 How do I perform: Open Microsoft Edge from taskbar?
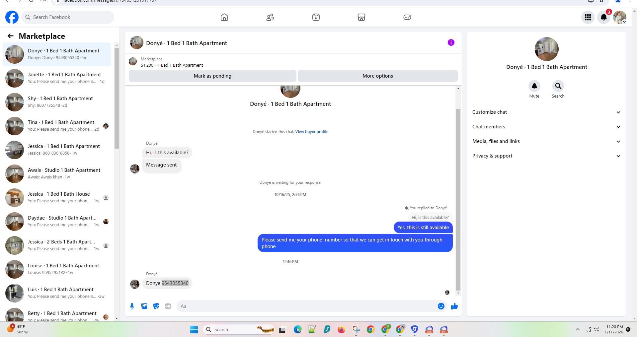[298, 329]
